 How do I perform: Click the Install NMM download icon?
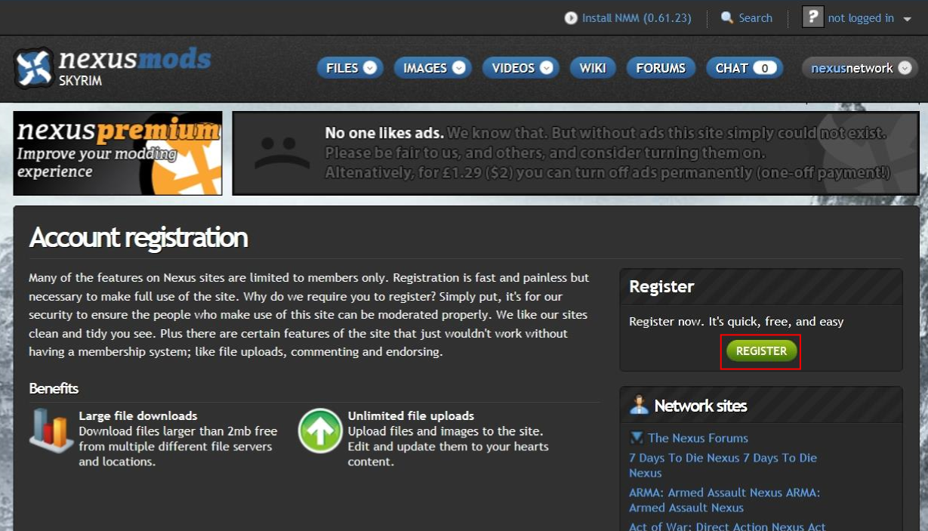pyautogui.click(x=571, y=18)
